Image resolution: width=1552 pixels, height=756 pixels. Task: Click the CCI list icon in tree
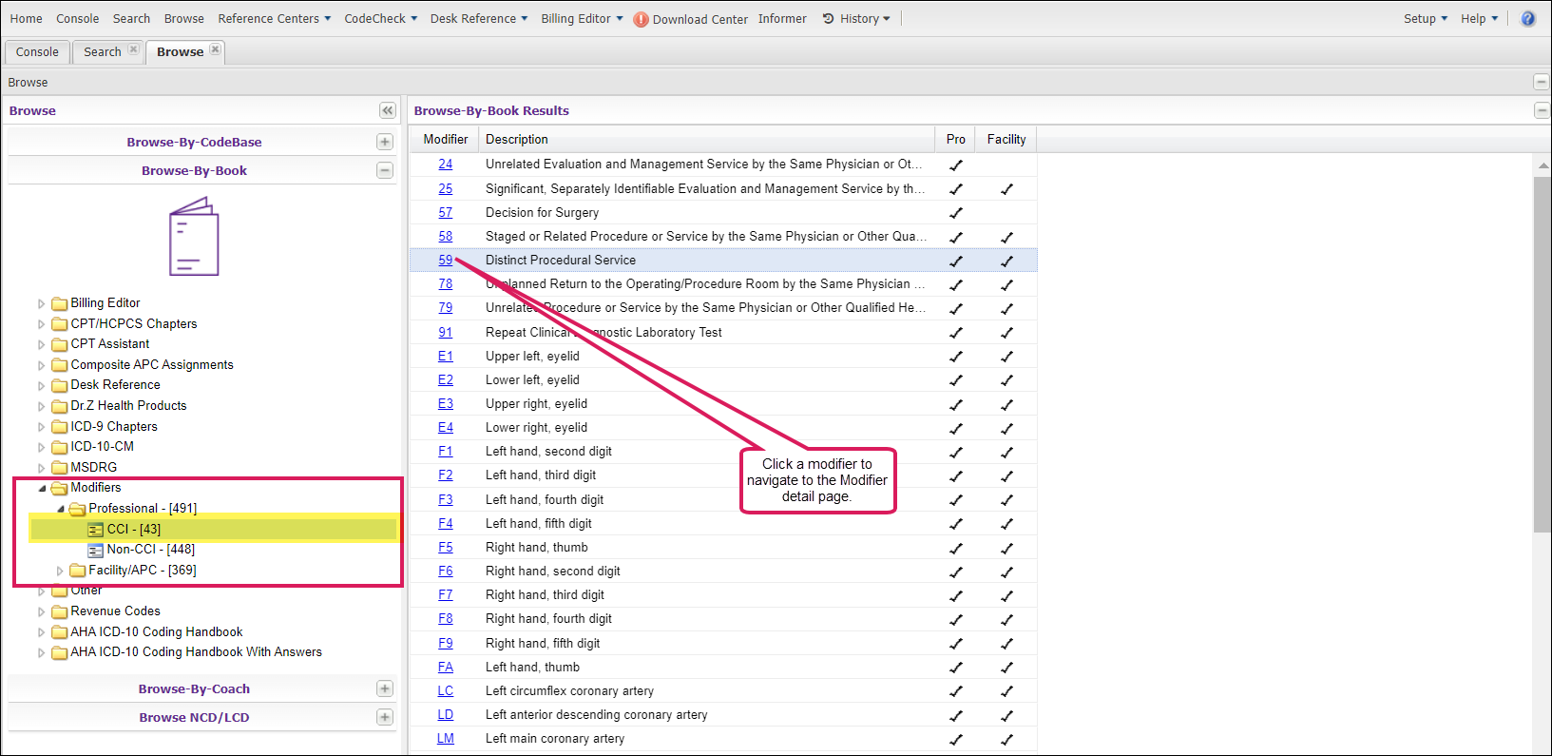pos(95,530)
